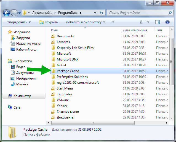Click the horizontal scrollbar left arrow

pos(49,123)
